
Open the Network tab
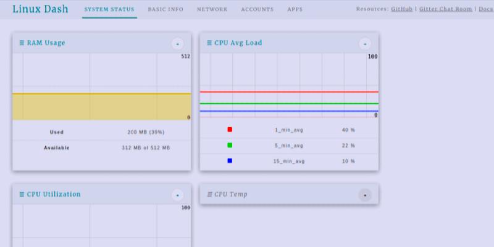pos(212,9)
